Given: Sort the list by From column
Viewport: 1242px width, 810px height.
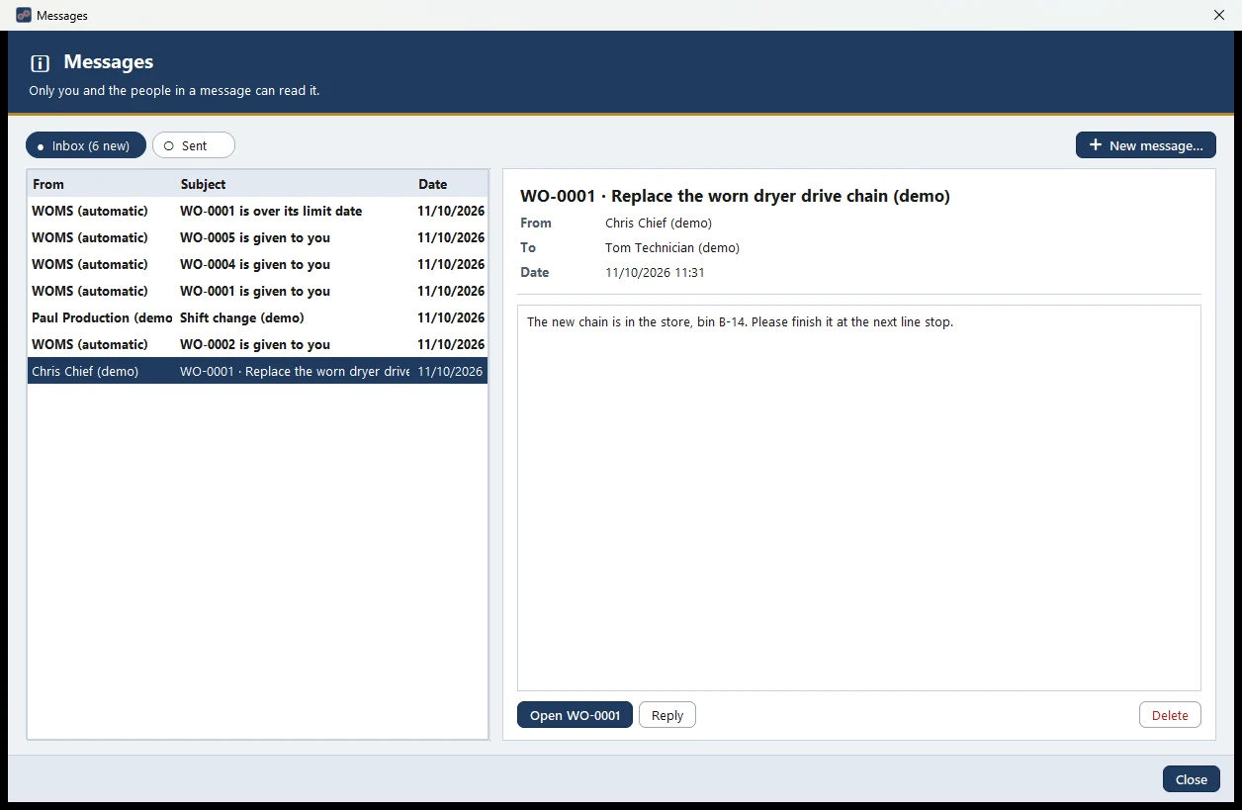Looking at the screenshot, I should (x=102, y=184).
